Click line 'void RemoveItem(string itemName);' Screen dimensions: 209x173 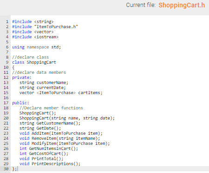coord(60,138)
